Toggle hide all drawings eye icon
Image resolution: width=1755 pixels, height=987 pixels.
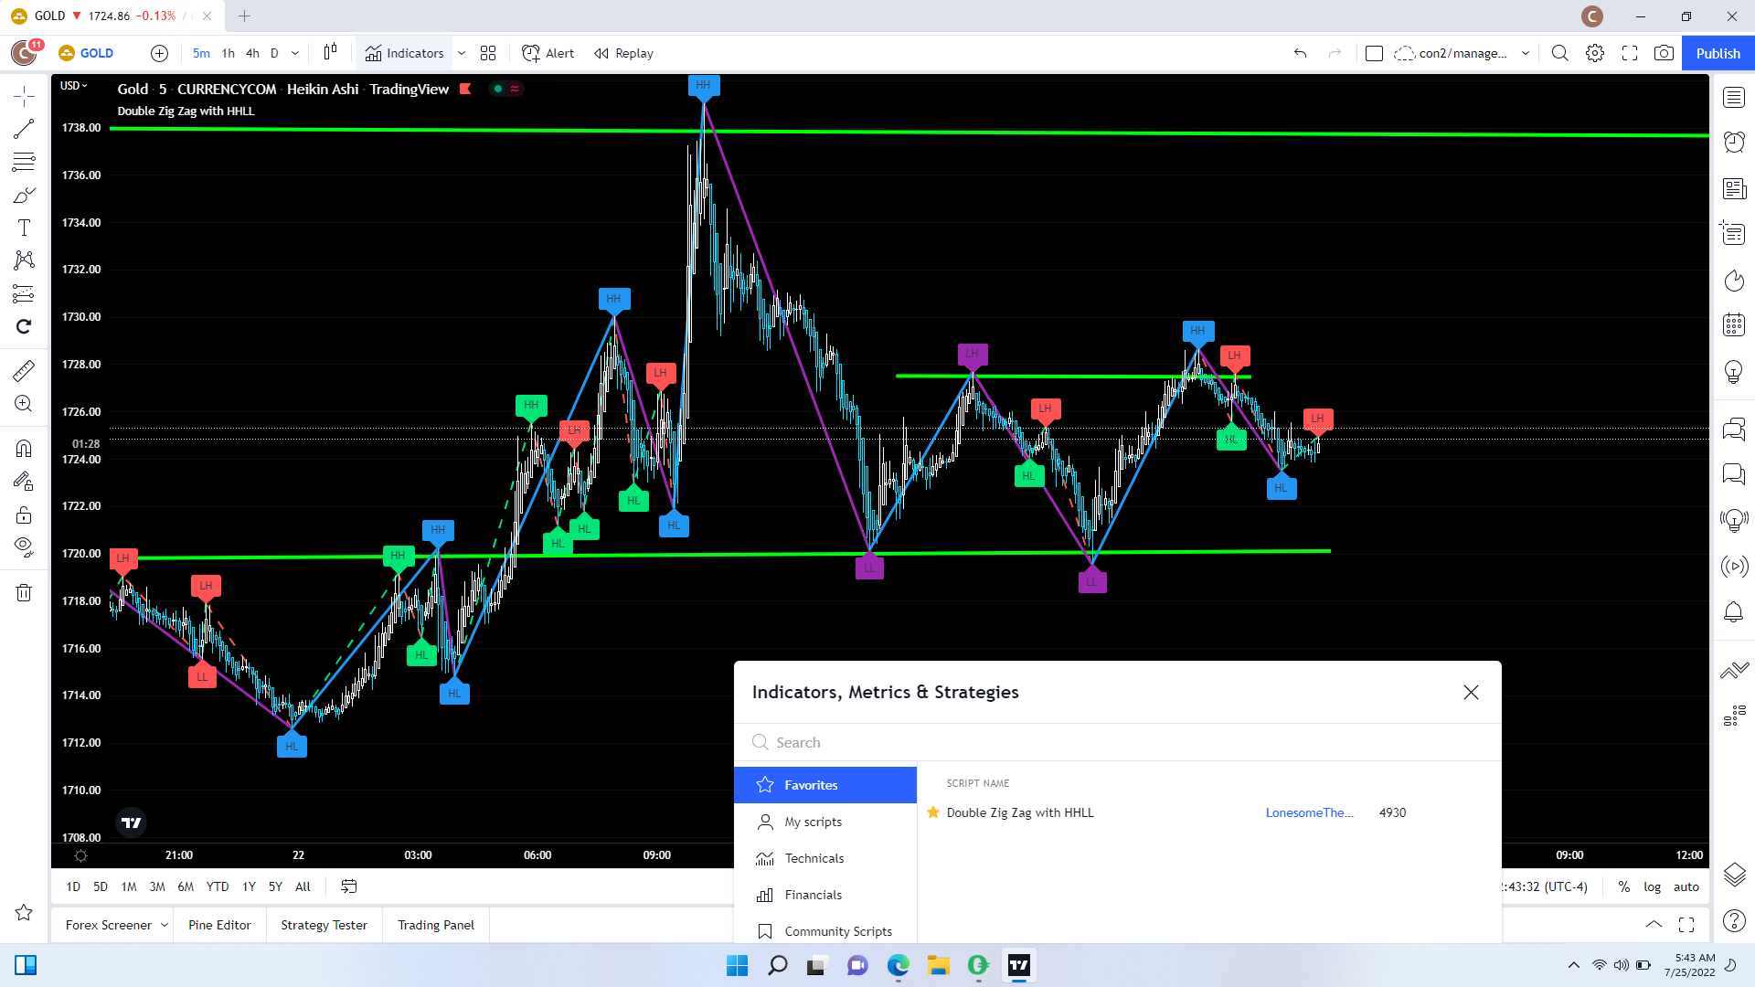(x=24, y=547)
